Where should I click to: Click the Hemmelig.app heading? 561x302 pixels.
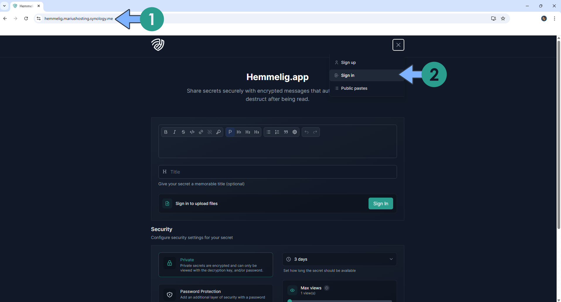pyautogui.click(x=277, y=77)
